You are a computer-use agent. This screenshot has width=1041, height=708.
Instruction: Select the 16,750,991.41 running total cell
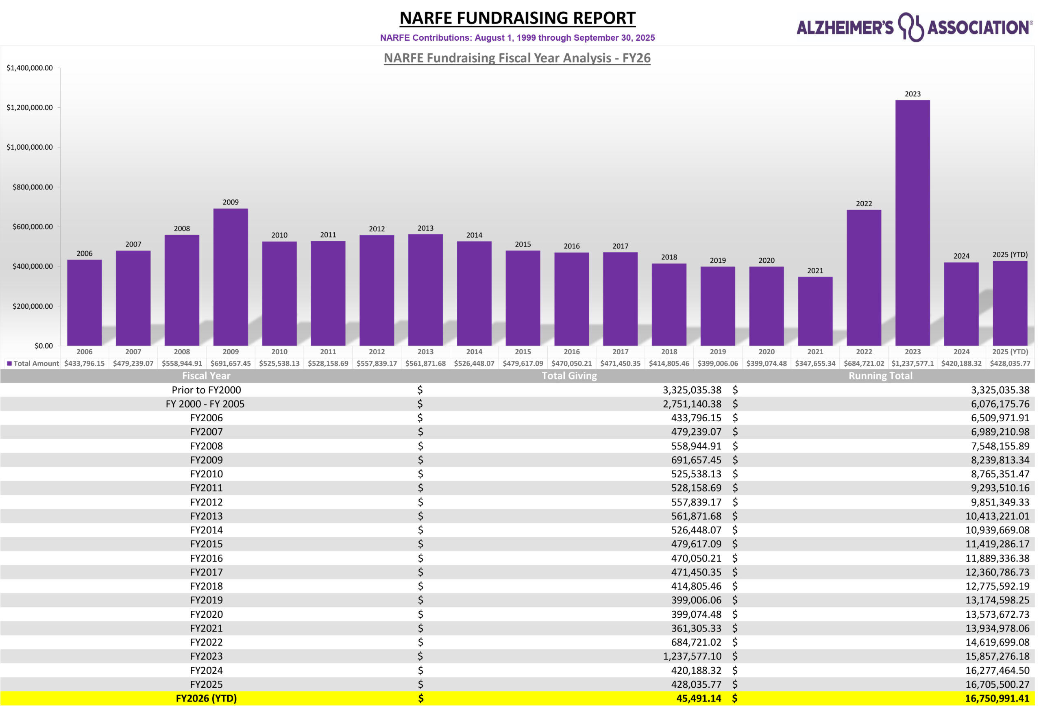[x=997, y=698]
